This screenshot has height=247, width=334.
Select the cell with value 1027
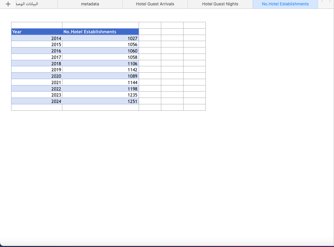point(100,38)
